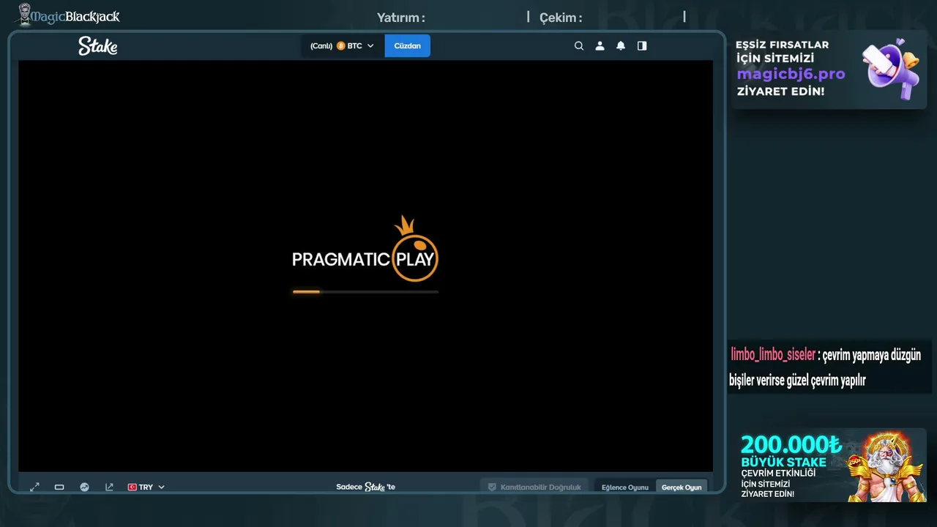Enter fullscreen with the expand arrows icon

[34, 487]
